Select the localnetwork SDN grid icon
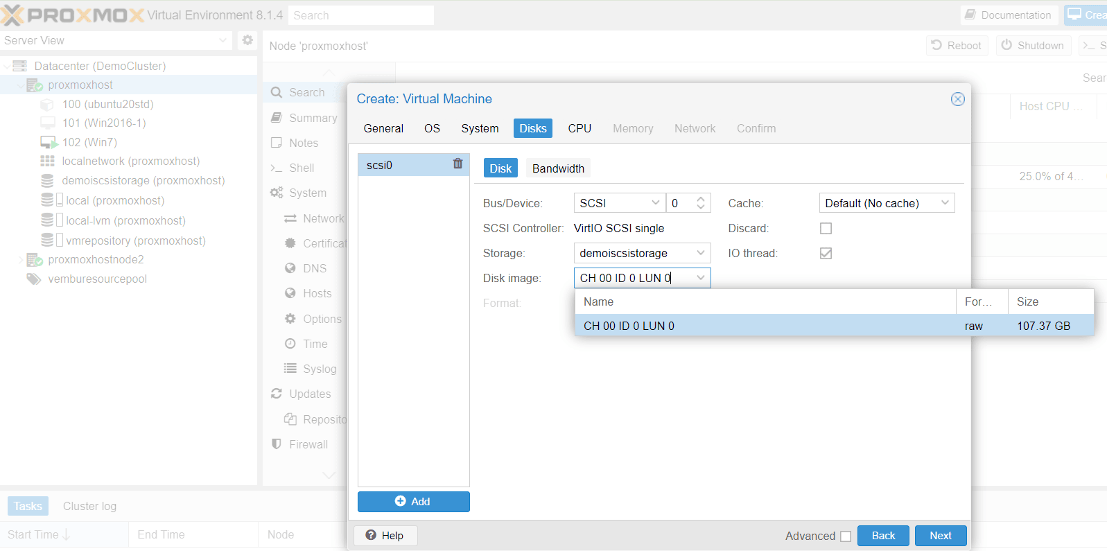The image size is (1107, 551). (47, 161)
